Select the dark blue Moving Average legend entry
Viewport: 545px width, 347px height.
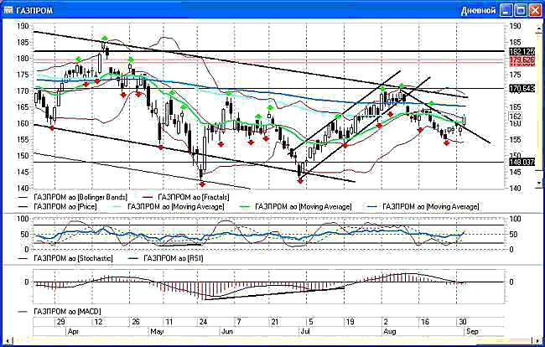(x=423, y=207)
